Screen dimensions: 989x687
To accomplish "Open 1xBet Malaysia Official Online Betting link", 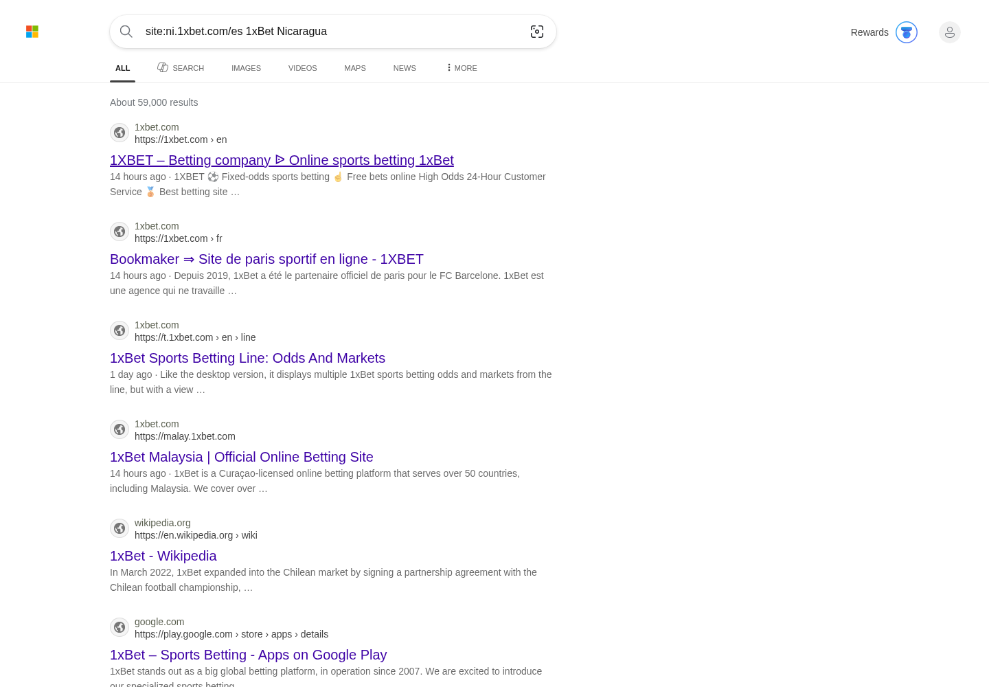I will (242, 457).
